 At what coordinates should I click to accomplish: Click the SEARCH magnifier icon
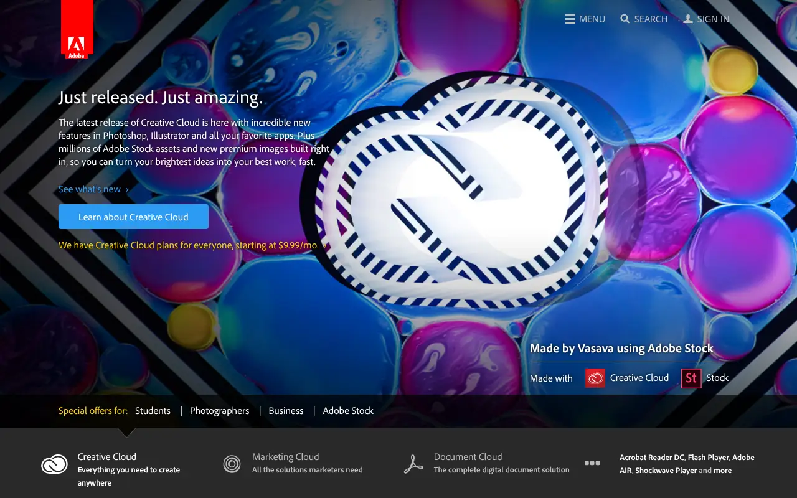click(625, 19)
